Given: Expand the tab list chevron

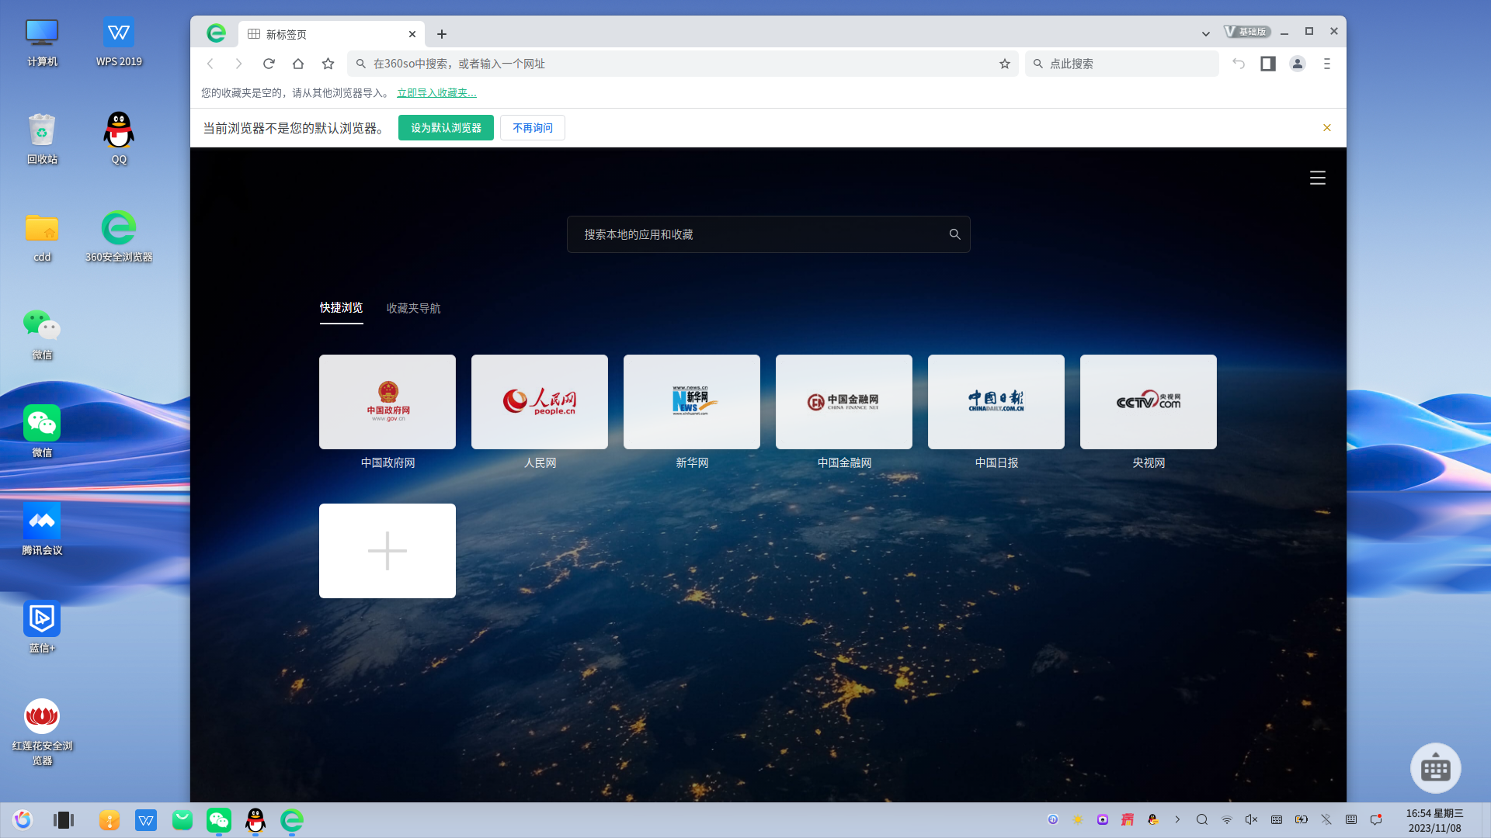Looking at the screenshot, I should point(1205,34).
